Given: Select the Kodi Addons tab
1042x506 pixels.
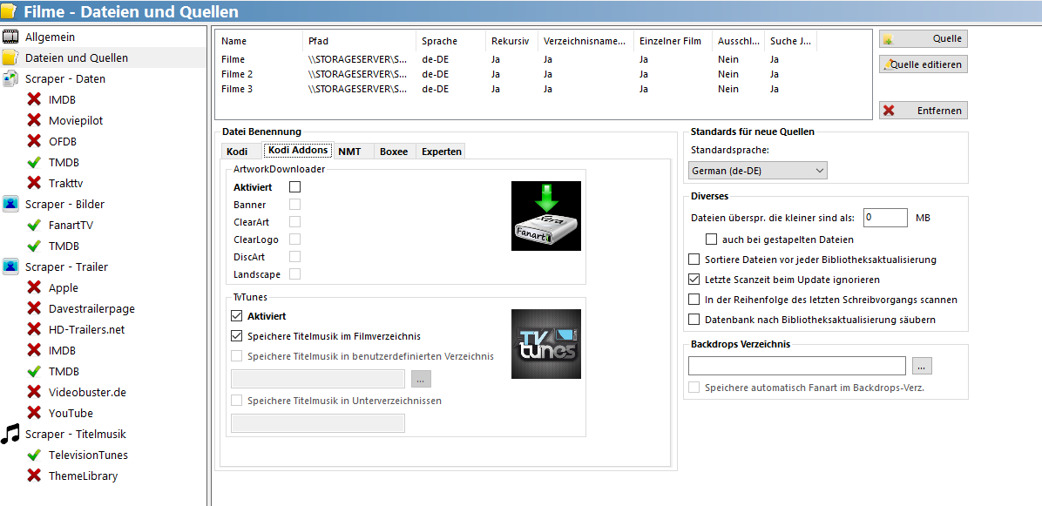Looking at the screenshot, I should coord(298,150).
